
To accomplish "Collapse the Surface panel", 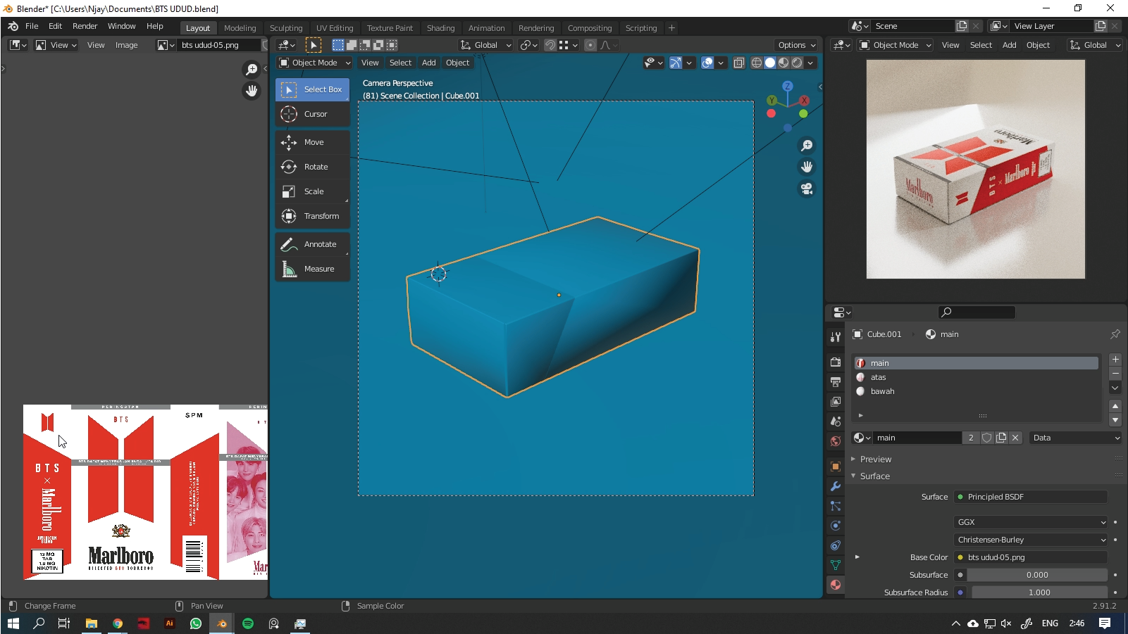I will pos(874,476).
